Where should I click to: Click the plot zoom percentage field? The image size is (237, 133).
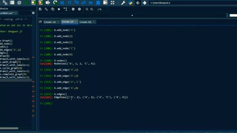(101, 9)
